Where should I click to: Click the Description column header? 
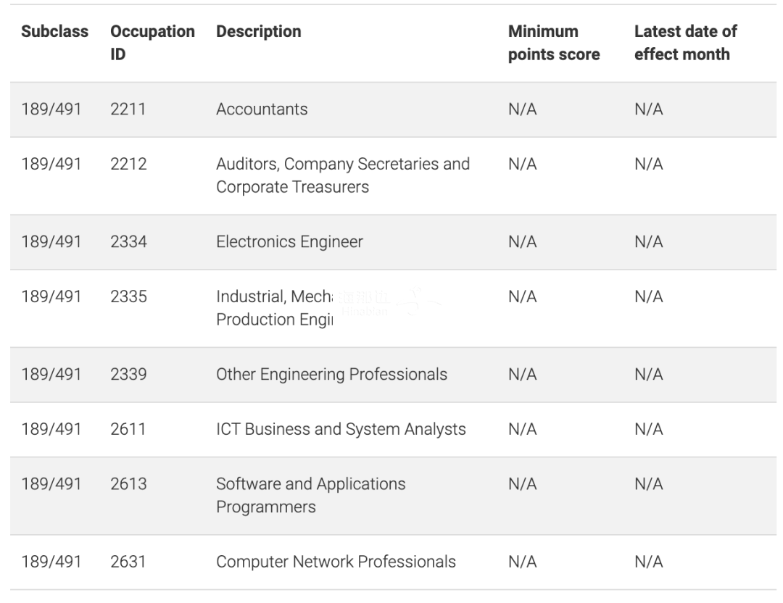259,31
